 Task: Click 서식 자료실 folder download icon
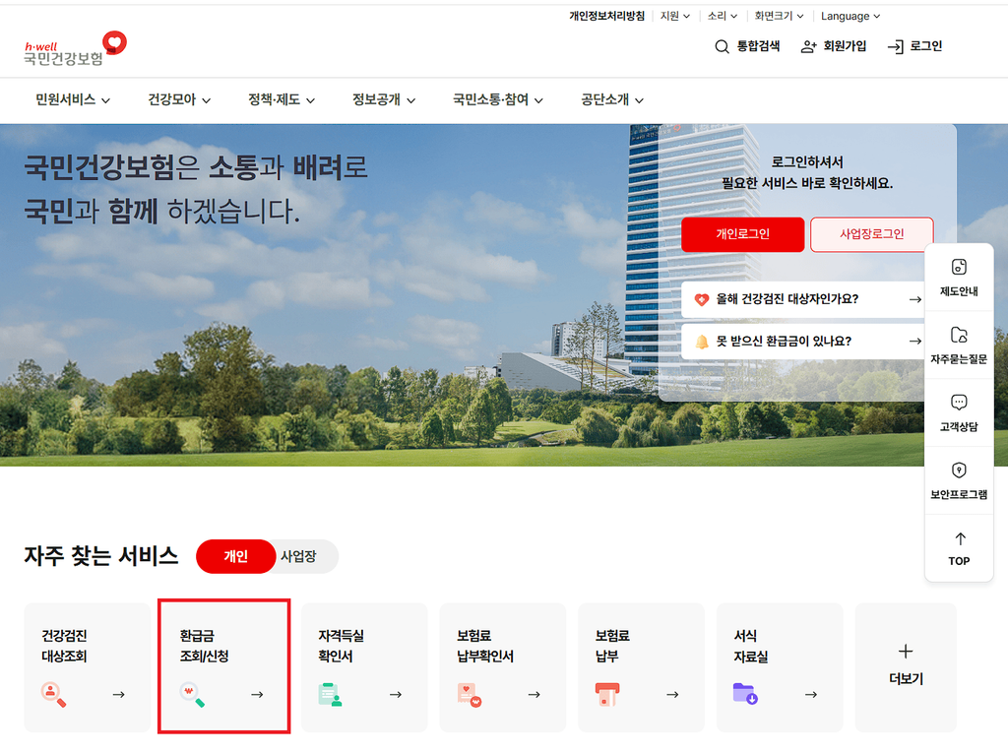746,694
